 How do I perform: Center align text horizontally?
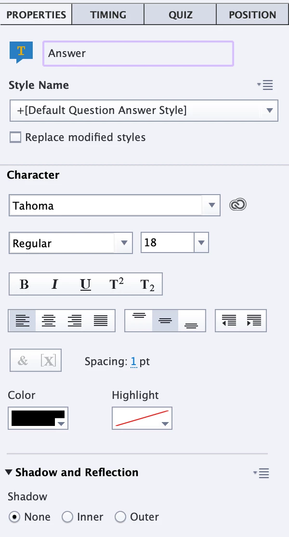click(48, 321)
